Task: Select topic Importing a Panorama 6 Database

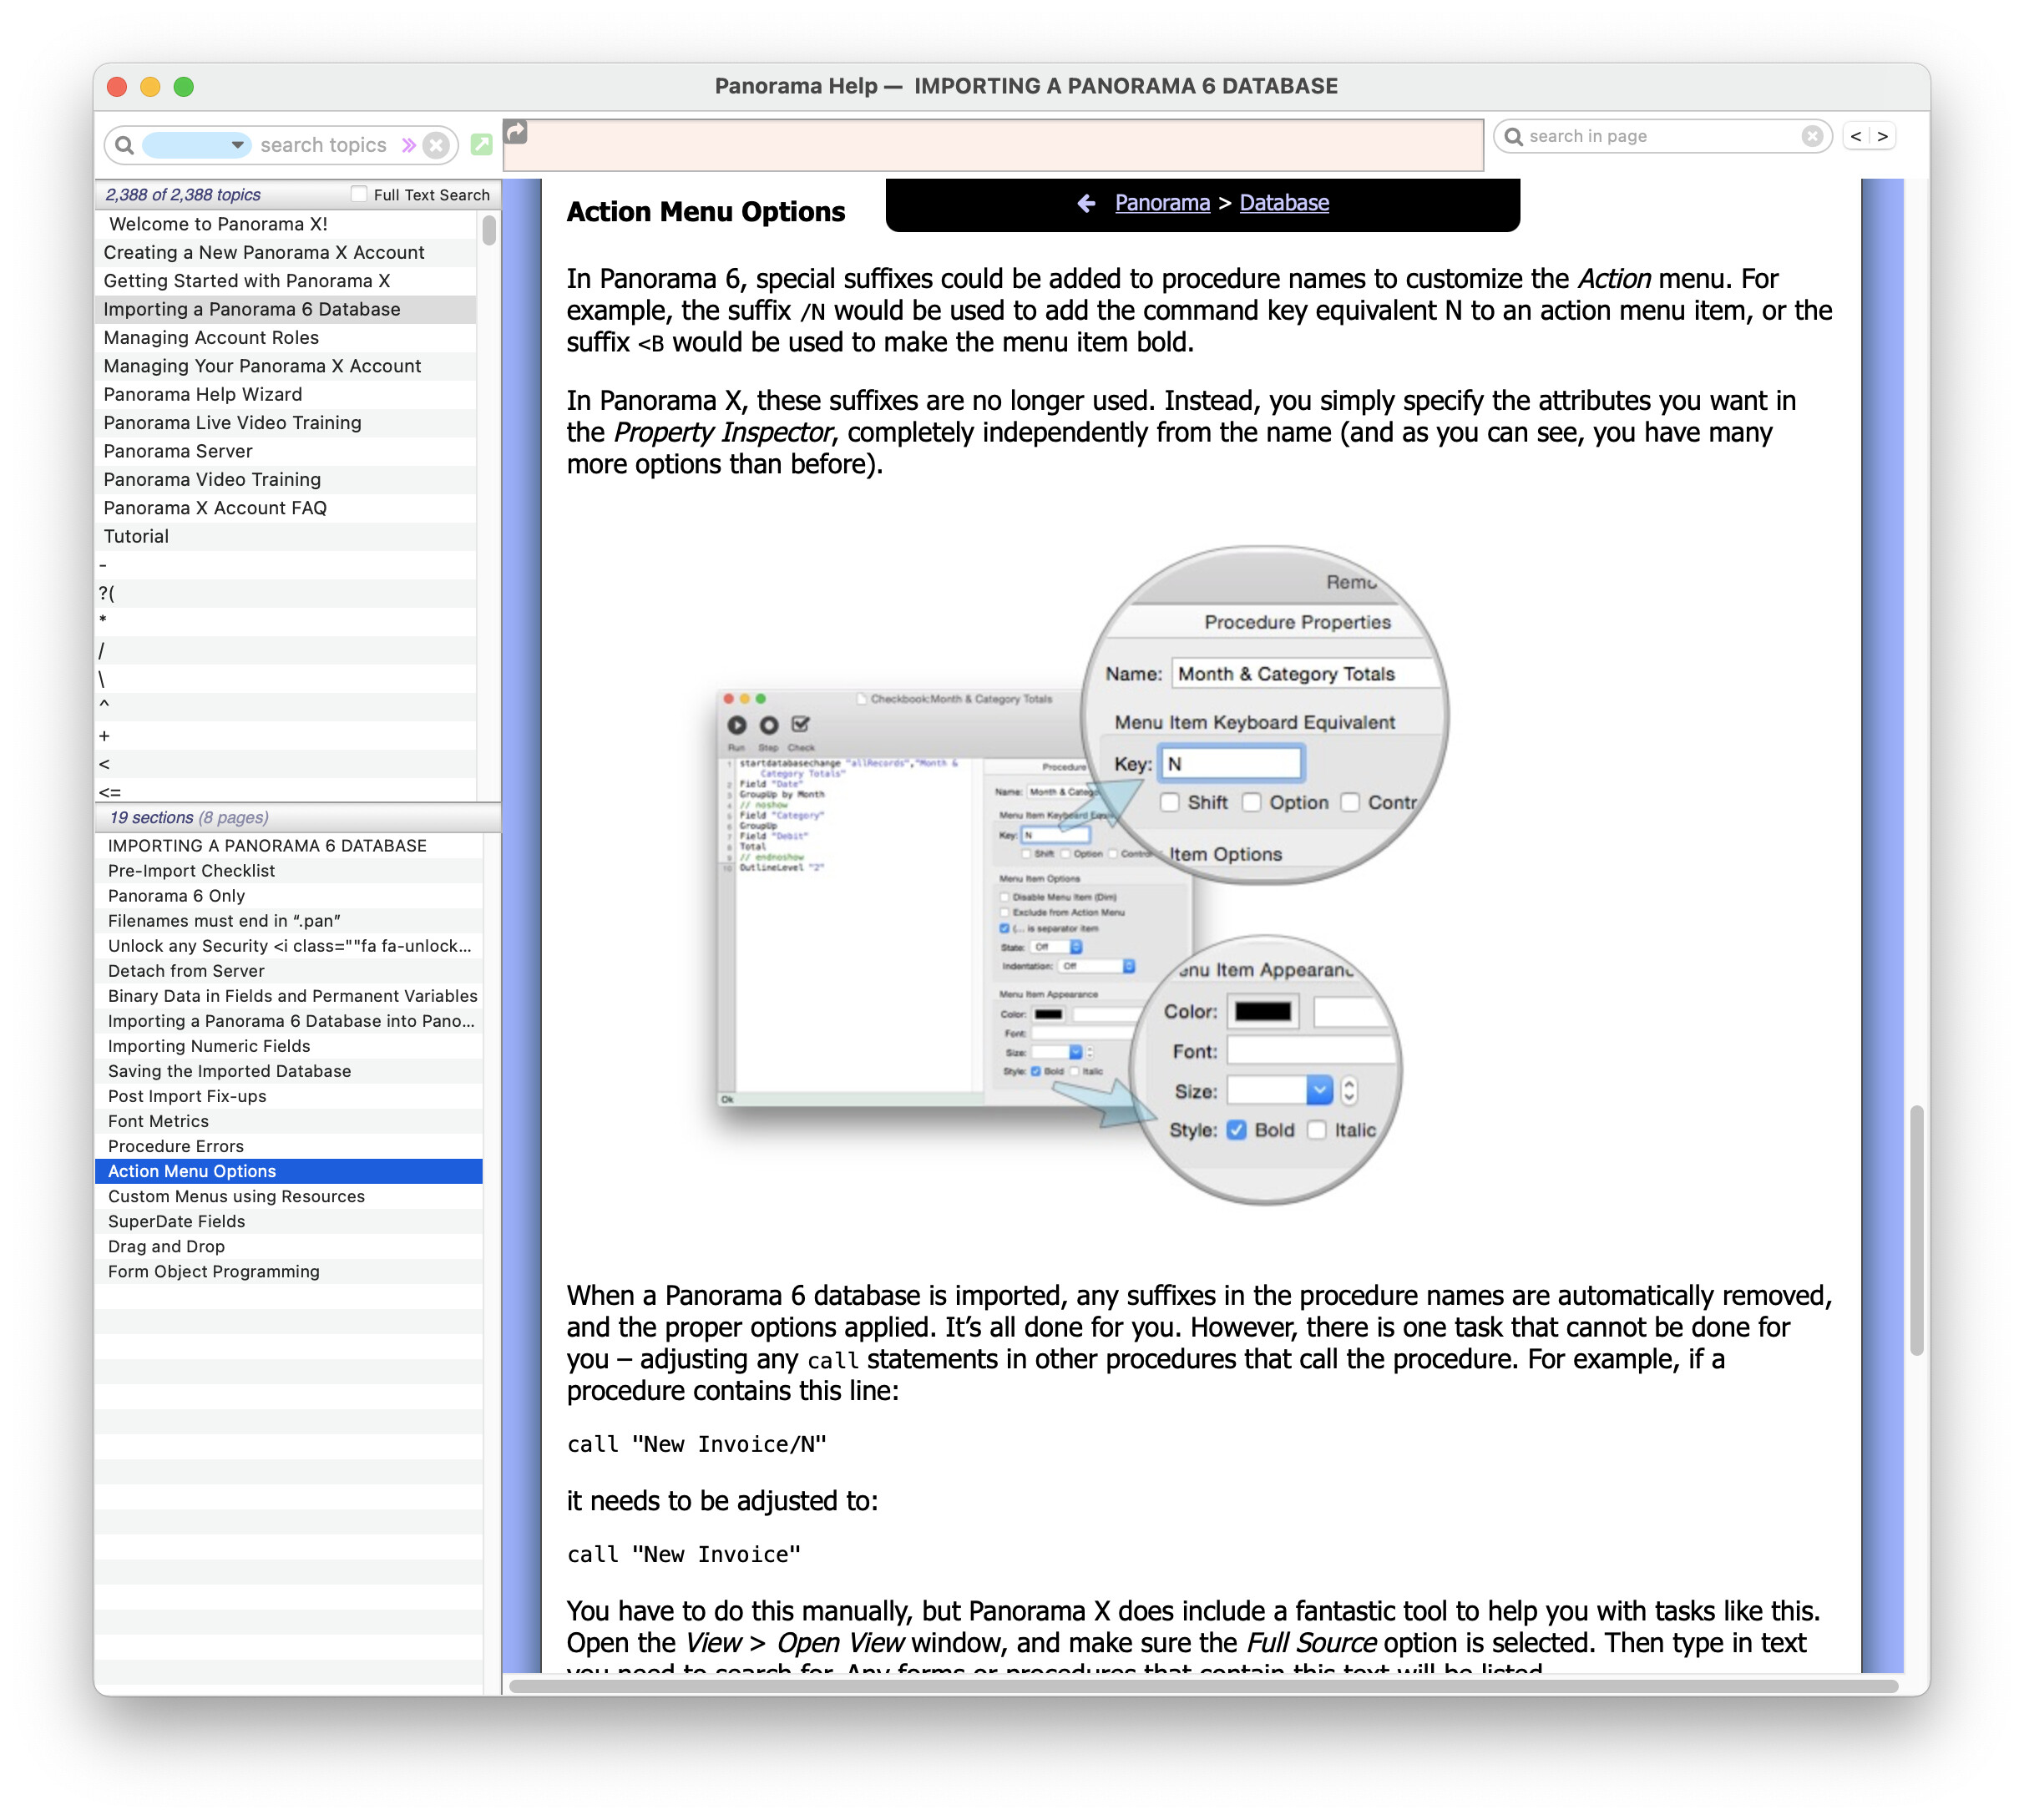Action: click(x=286, y=309)
